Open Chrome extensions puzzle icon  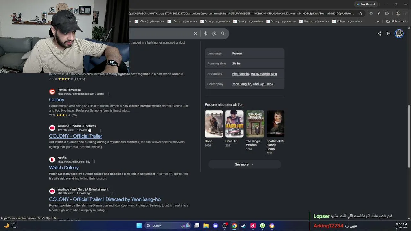[x=387, y=13]
